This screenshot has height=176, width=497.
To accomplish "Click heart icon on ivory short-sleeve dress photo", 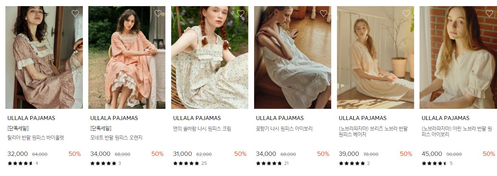I will click(489, 13).
